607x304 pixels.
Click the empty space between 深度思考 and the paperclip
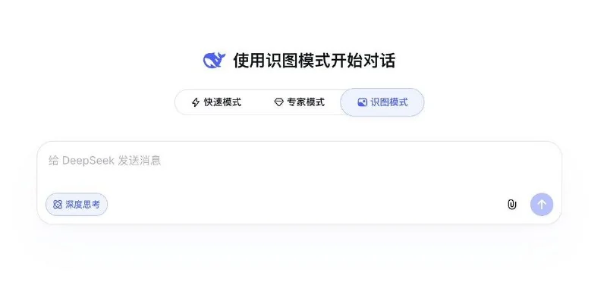(306, 205)
